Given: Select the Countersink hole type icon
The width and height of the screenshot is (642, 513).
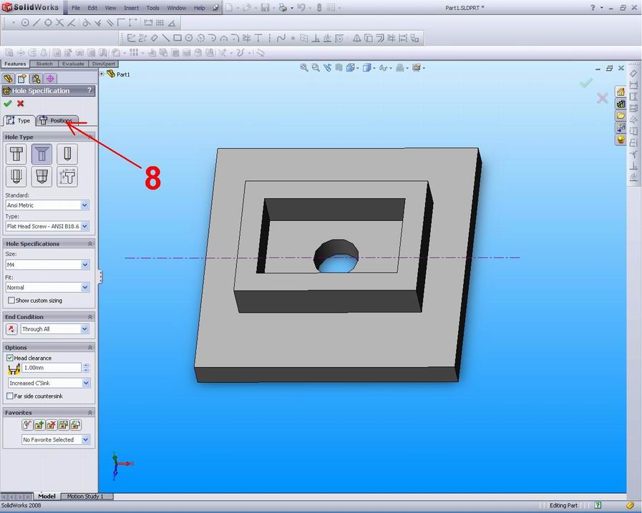Looking at the screenshot, I should [42, 154].
